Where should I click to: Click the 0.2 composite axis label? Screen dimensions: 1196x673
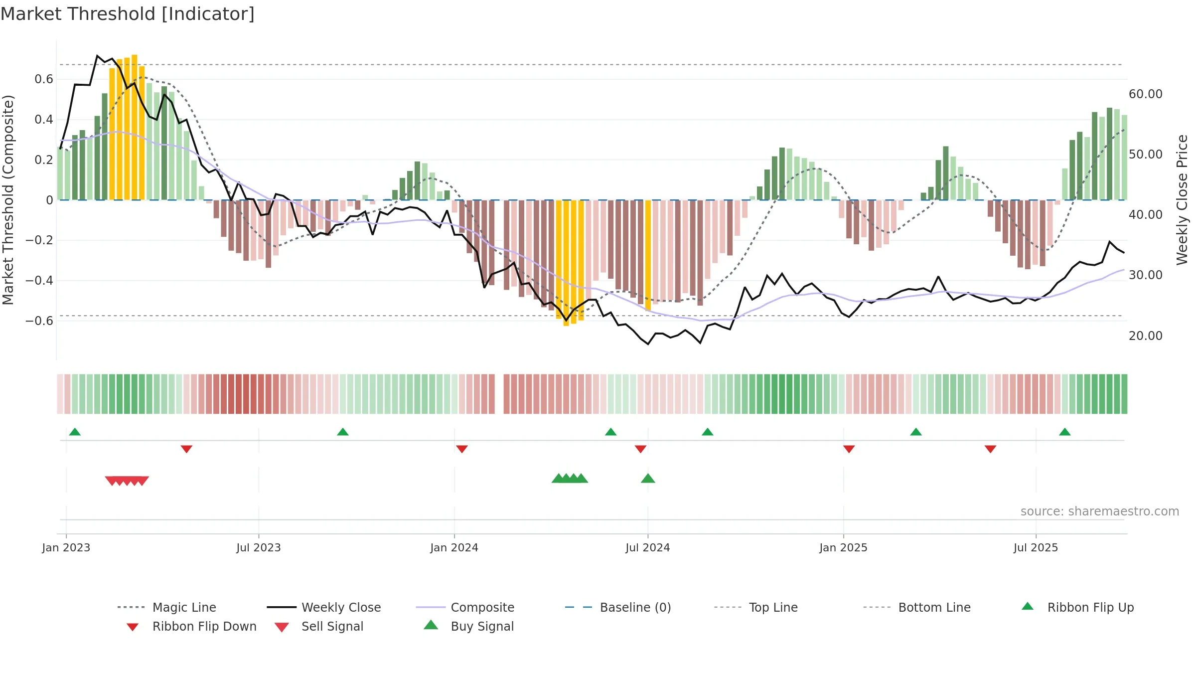(44, 160)
